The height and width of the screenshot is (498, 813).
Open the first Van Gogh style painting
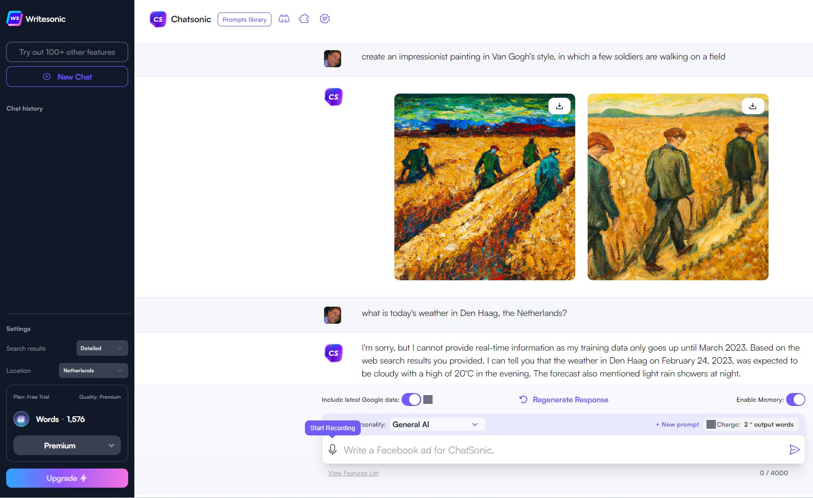pyautogui.click(x=485, y=187)
